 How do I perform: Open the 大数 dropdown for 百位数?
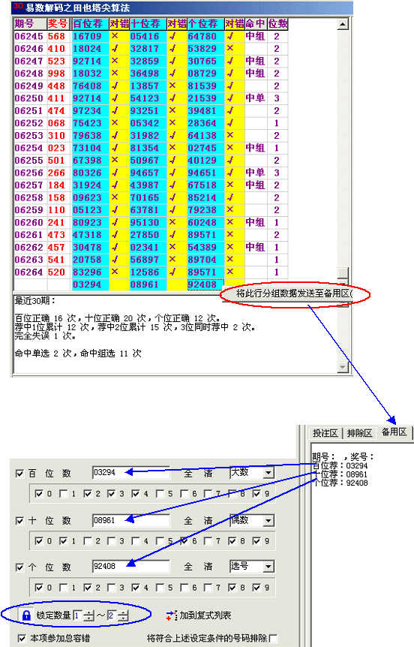pos(268,473)
